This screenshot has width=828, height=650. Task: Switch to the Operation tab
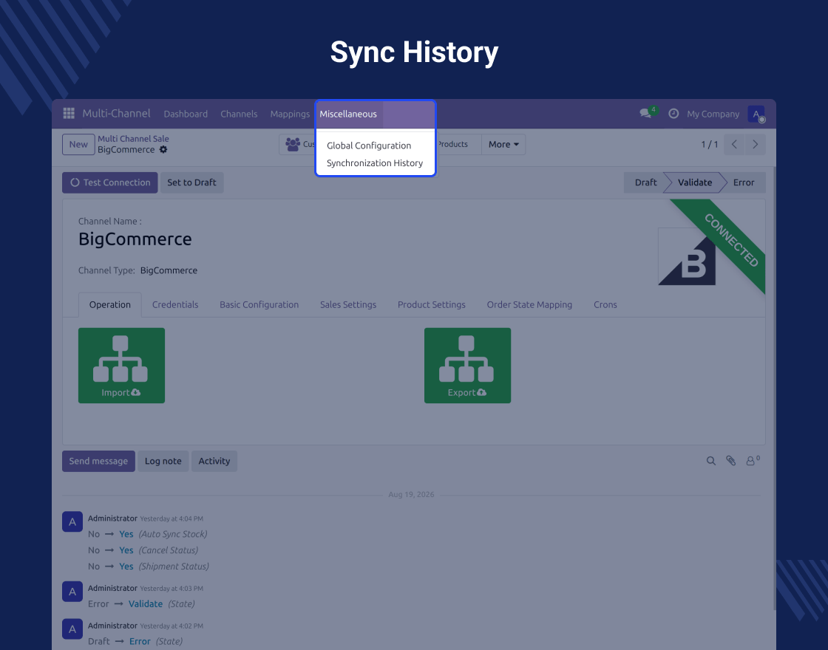pos(110,304)
